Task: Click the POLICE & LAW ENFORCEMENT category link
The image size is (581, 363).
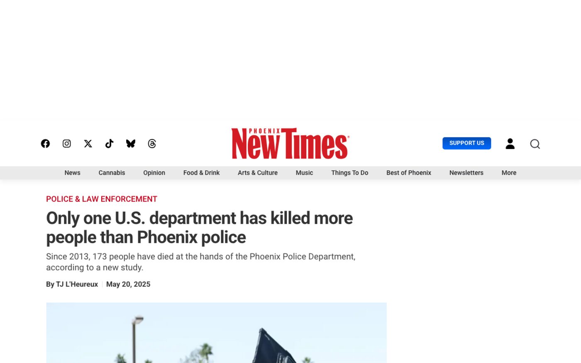Action: point(102,199)
